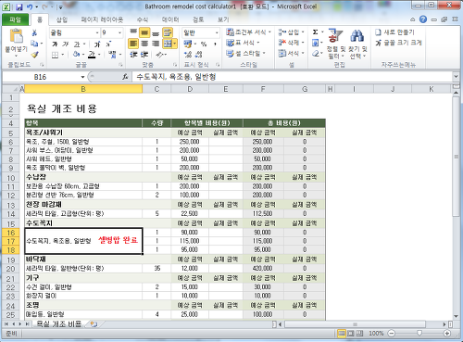The image size is (463, 342).
Task: Click the Orientation text angle icon
Action: [159, 55]
